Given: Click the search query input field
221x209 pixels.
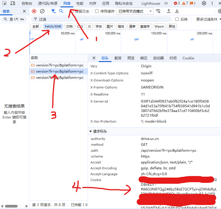Looking at the screenshot, I should coord(11,19).
